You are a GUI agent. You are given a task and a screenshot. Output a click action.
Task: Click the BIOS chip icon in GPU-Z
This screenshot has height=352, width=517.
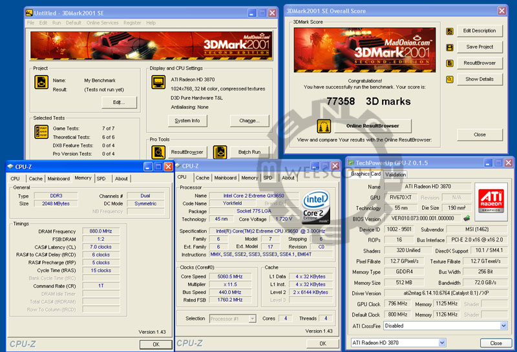pos(467,218)
